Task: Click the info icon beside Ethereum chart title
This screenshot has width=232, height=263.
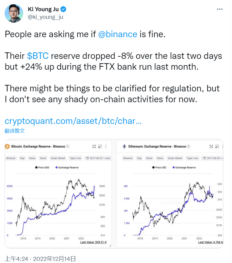Action: 188,146
